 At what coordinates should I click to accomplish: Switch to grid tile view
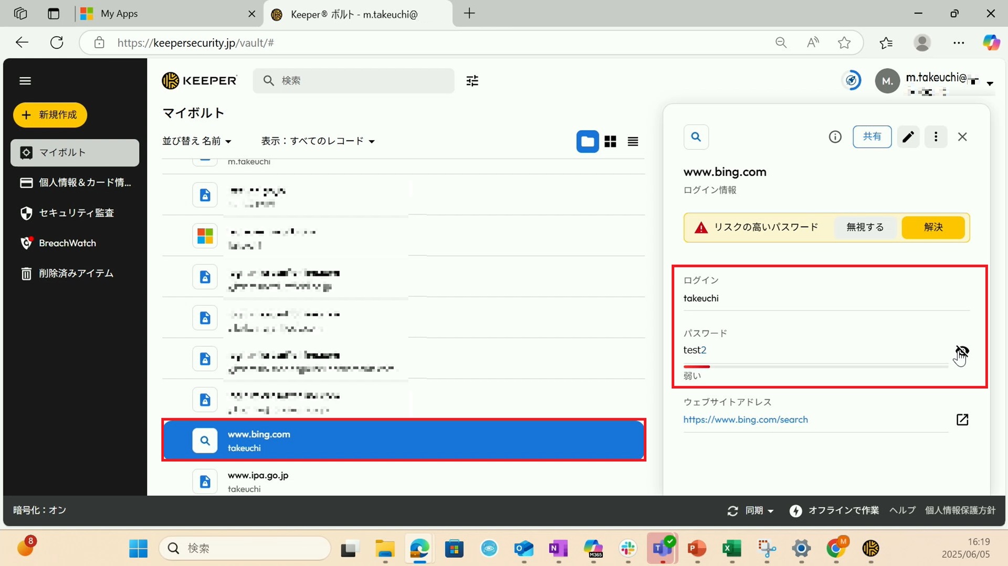(x=610, y=142)
